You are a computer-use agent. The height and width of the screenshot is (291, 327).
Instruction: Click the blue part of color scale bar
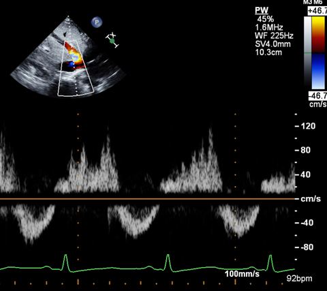pyautogui.click(x=318, y=71)
